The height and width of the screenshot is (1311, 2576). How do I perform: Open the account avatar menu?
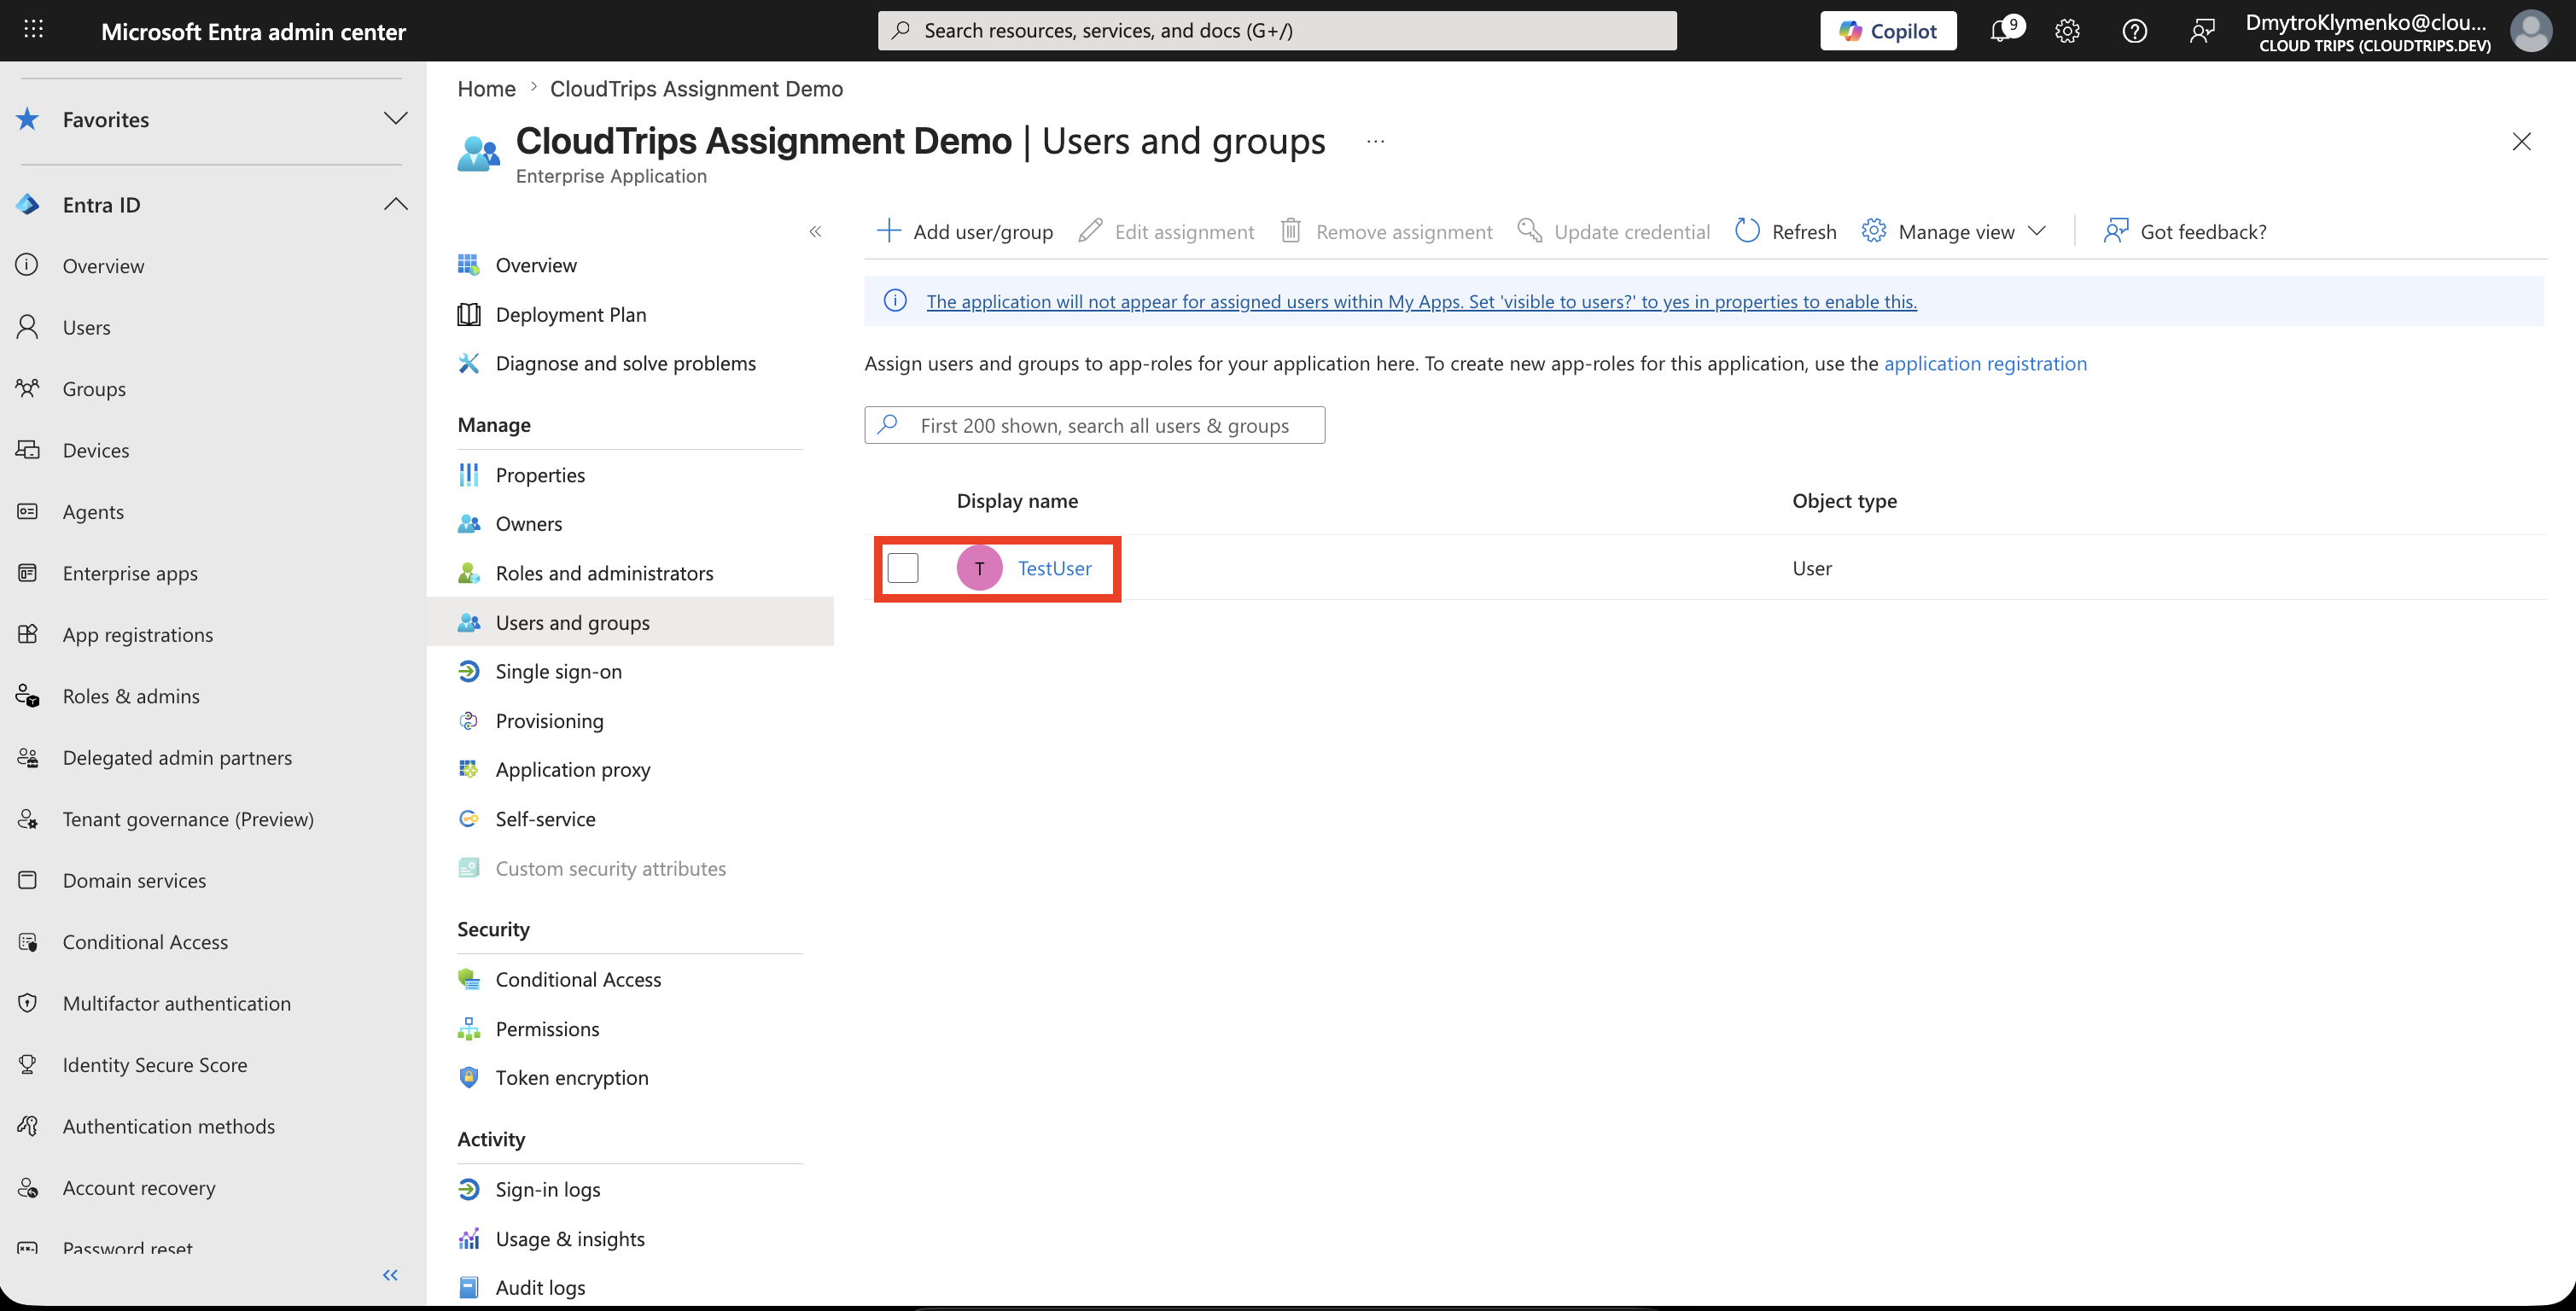point(2530,31)
